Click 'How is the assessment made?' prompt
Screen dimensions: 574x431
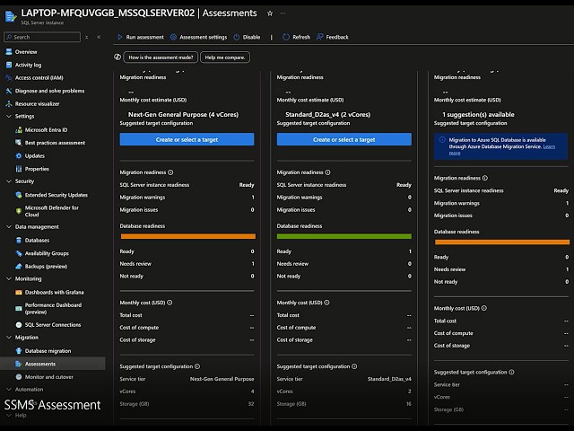pyautogui.click(x=161, y=57)
